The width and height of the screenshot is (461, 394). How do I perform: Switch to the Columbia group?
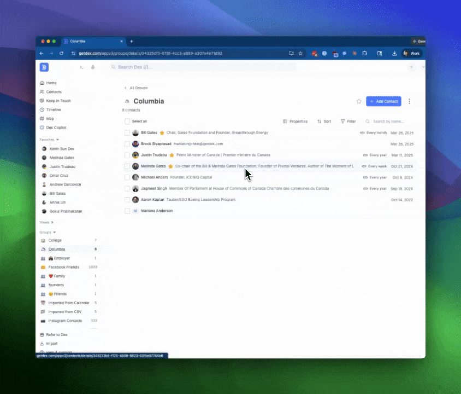tap(57, 249)
